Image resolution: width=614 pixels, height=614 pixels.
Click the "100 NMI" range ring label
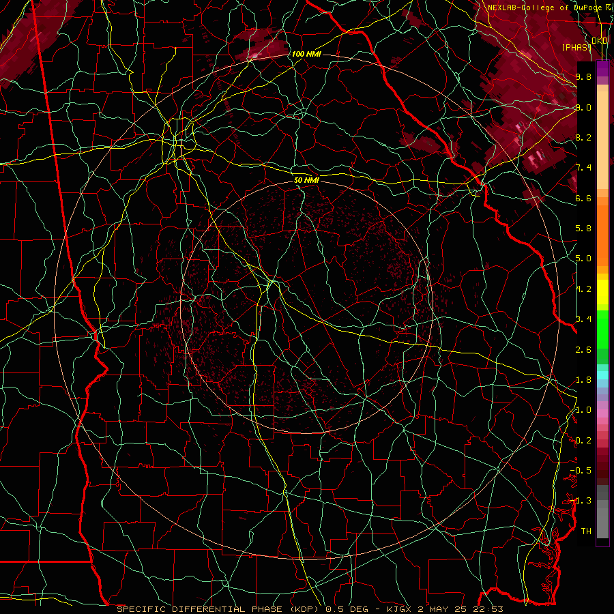(x=306, y=54)
